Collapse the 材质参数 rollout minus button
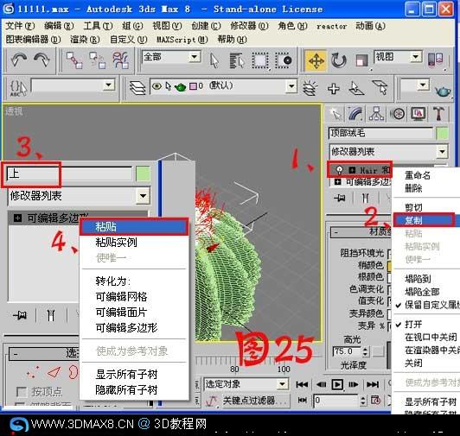Screen dimensions: 460x436 pos(336,233)
